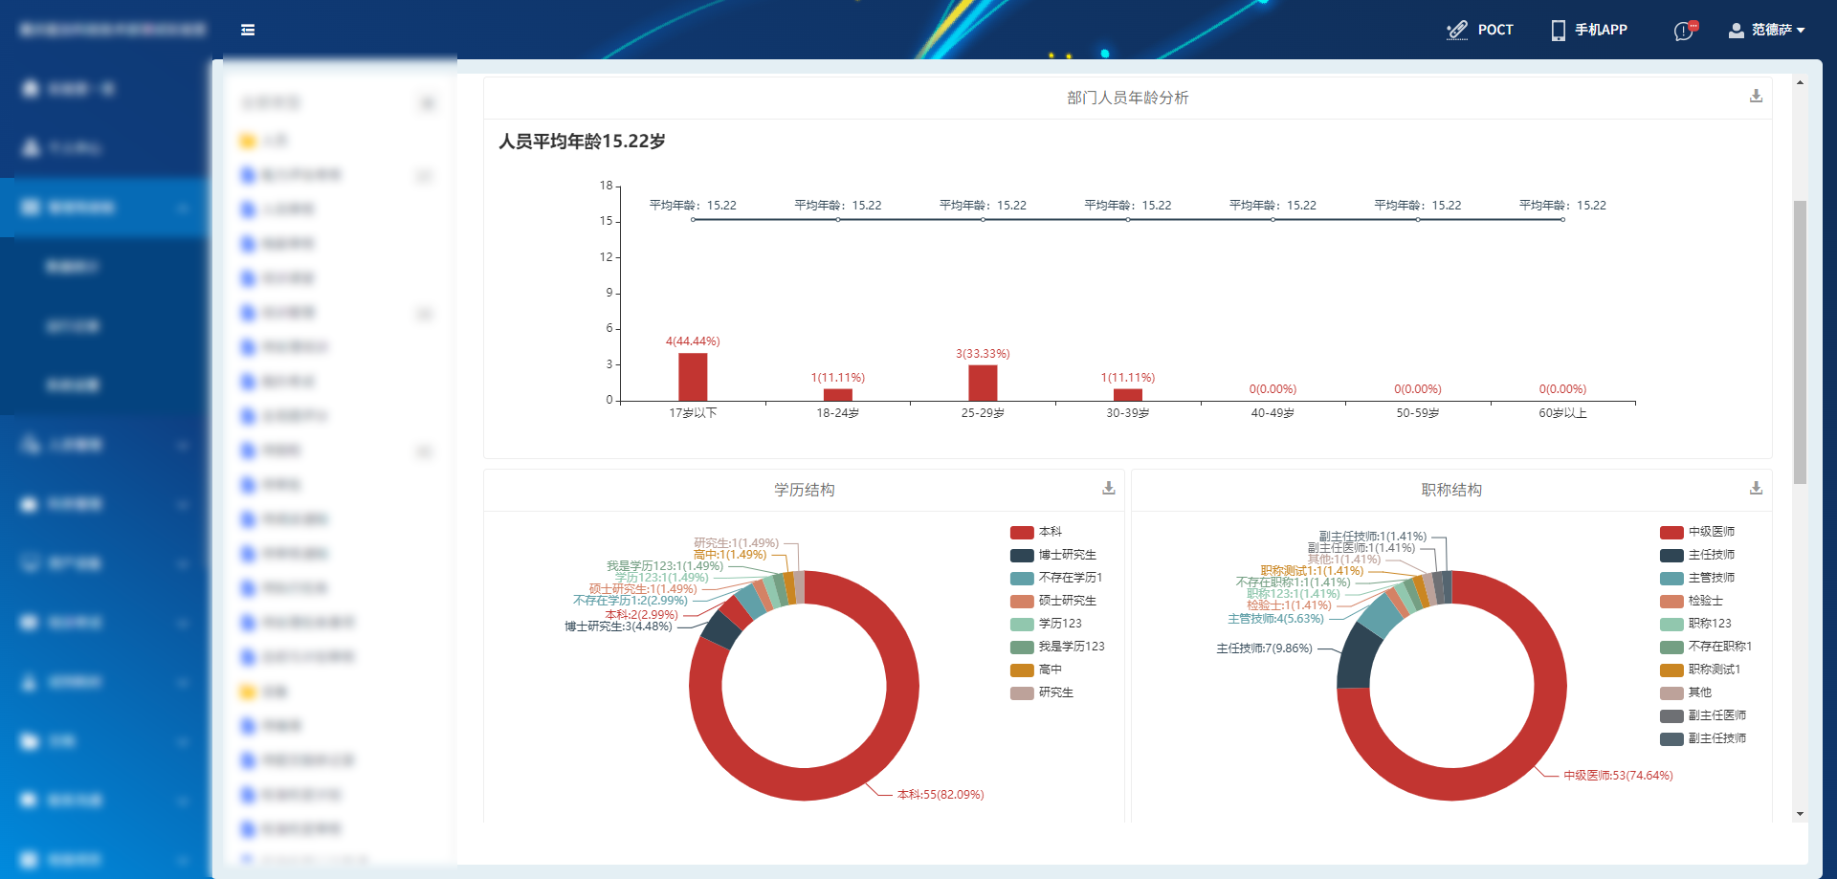Screen dimensions: 1837x879
Task: Open the notification messages icon
Action: click(x=1684, y=31)
